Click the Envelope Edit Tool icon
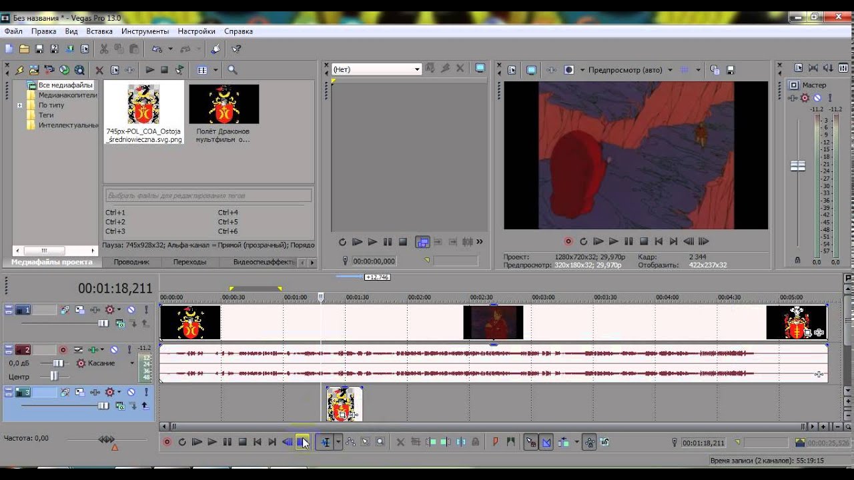This screenshot has height=480, width=854. 350,441
